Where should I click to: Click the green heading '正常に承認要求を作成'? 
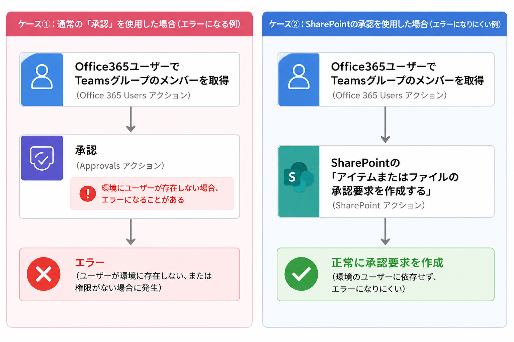point(387,263)
